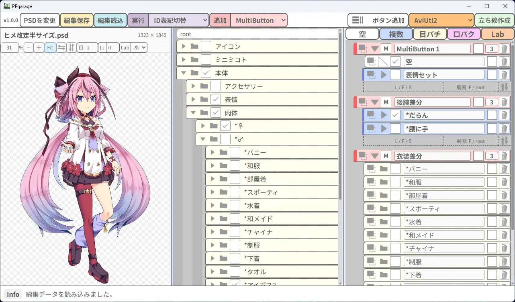Viewport: 515px width, 302px height.
Task: Zoom in the preview with plus button
Action: tap(39, 47)
